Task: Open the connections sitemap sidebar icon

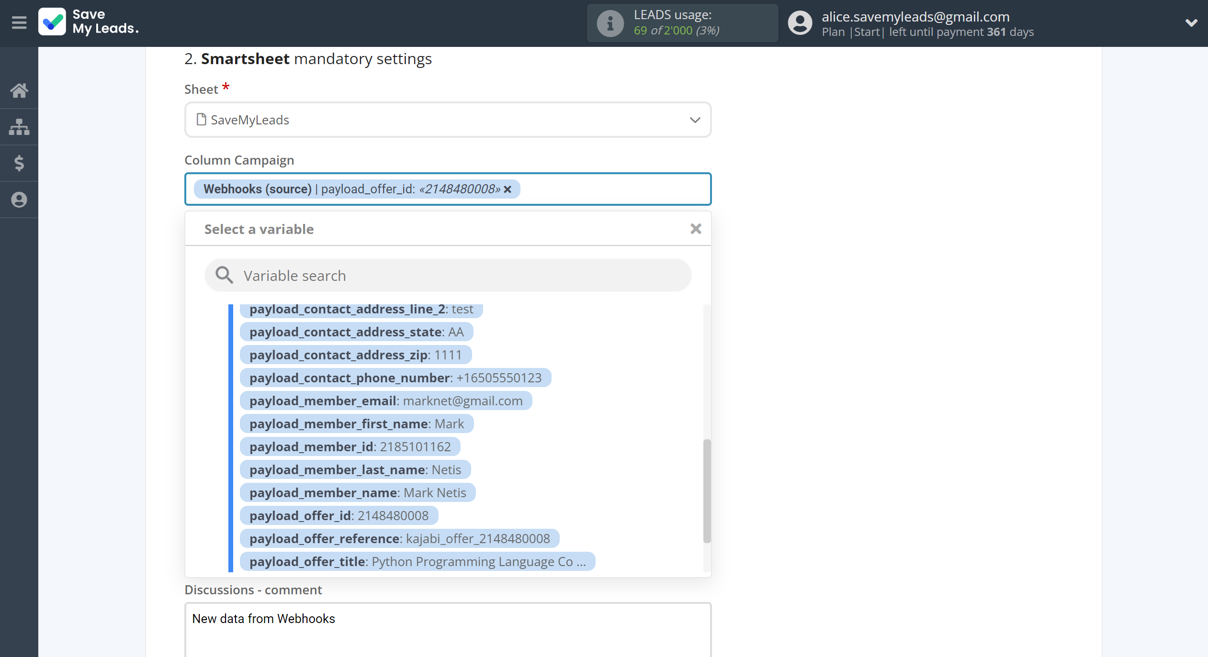Action: tap(19, 127)
